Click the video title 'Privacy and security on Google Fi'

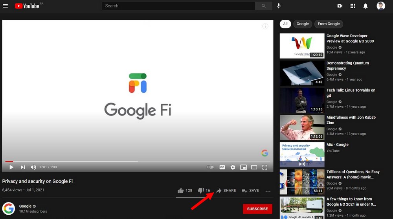click(37, 181)
